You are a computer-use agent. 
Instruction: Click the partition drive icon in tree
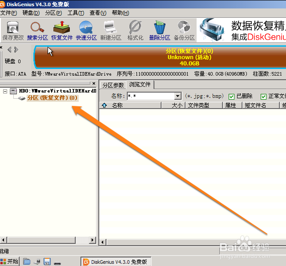(22, 98)
